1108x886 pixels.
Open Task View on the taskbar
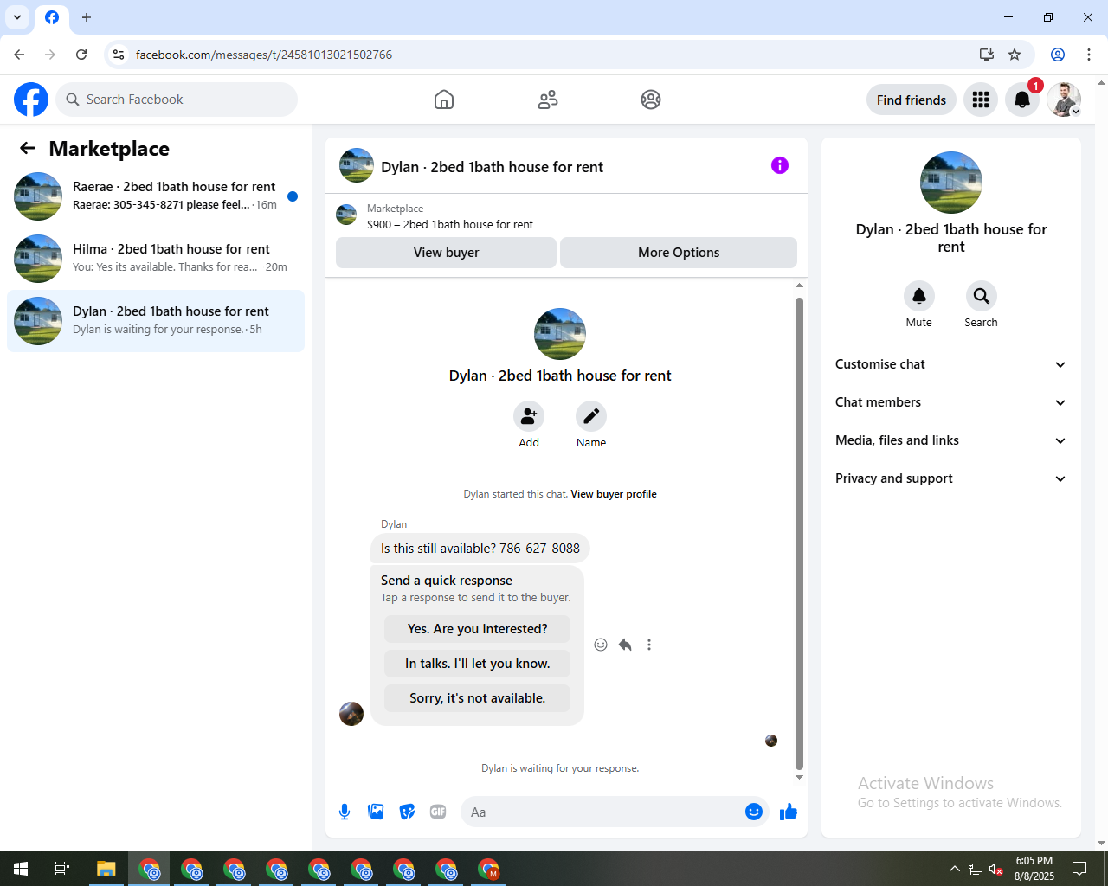pos(62,869)
